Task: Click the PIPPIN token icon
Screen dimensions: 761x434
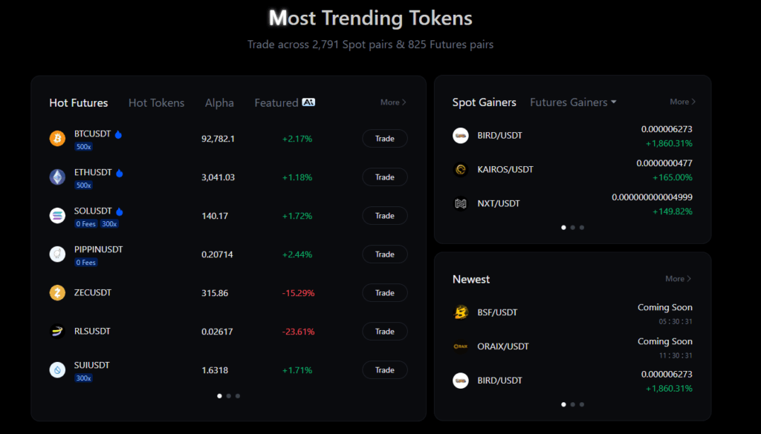Action: coord(57,254)
